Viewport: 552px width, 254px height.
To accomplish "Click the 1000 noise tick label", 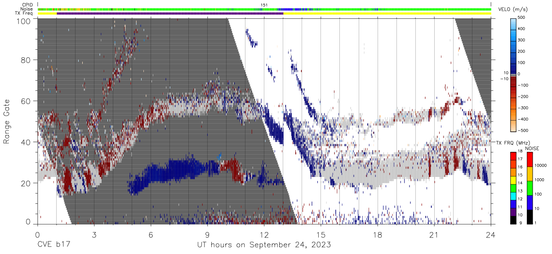I will pyautogui.click(x=540, y=180).
